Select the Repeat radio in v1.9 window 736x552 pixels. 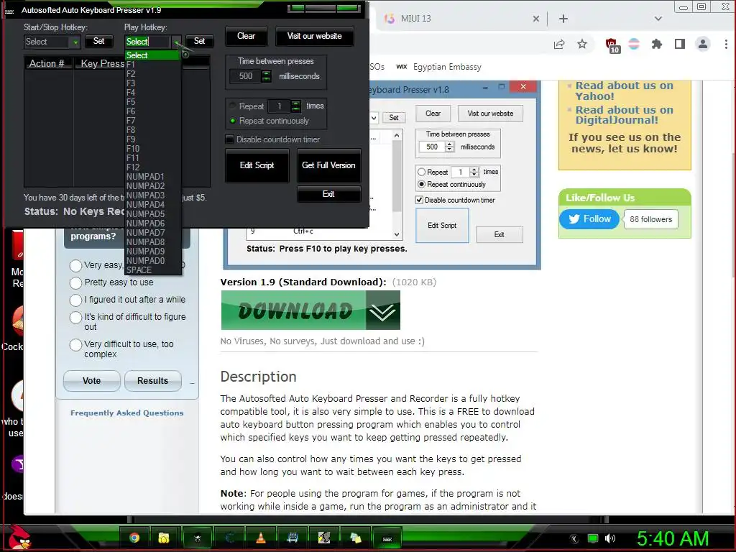(232, 106)
